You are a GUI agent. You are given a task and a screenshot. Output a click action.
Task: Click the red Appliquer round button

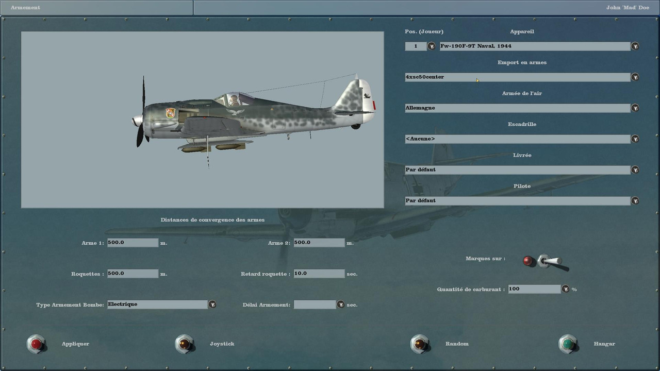(36, 344)
